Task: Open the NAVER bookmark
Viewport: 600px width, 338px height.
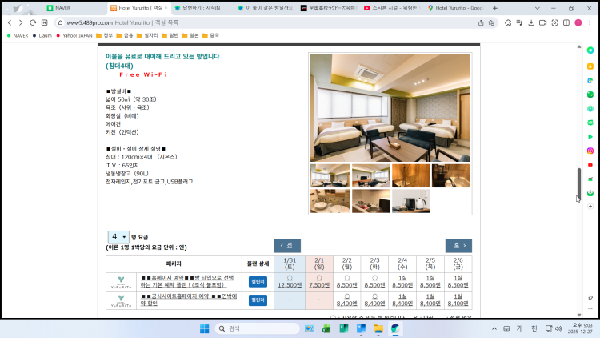Action: 16,35
